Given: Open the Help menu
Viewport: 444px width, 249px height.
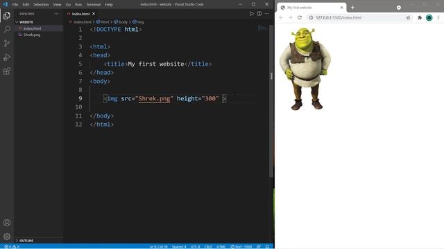Looking at the screenshot, I should click(x=109, y=5).
